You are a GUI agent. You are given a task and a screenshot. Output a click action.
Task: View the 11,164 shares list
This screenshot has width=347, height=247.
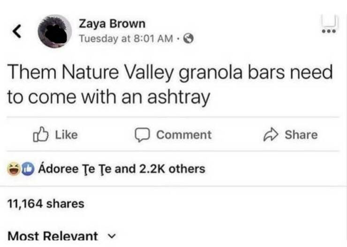46,203
